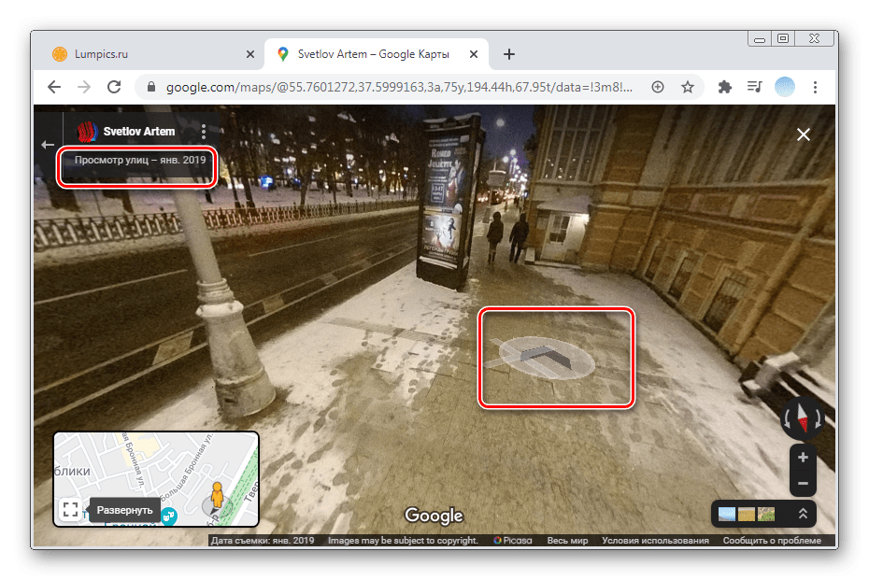Image resolution: width=869 pixels, height=580 pixels.
Task: Select the third imagery thumbnail
Action: (x=766, y=514)
